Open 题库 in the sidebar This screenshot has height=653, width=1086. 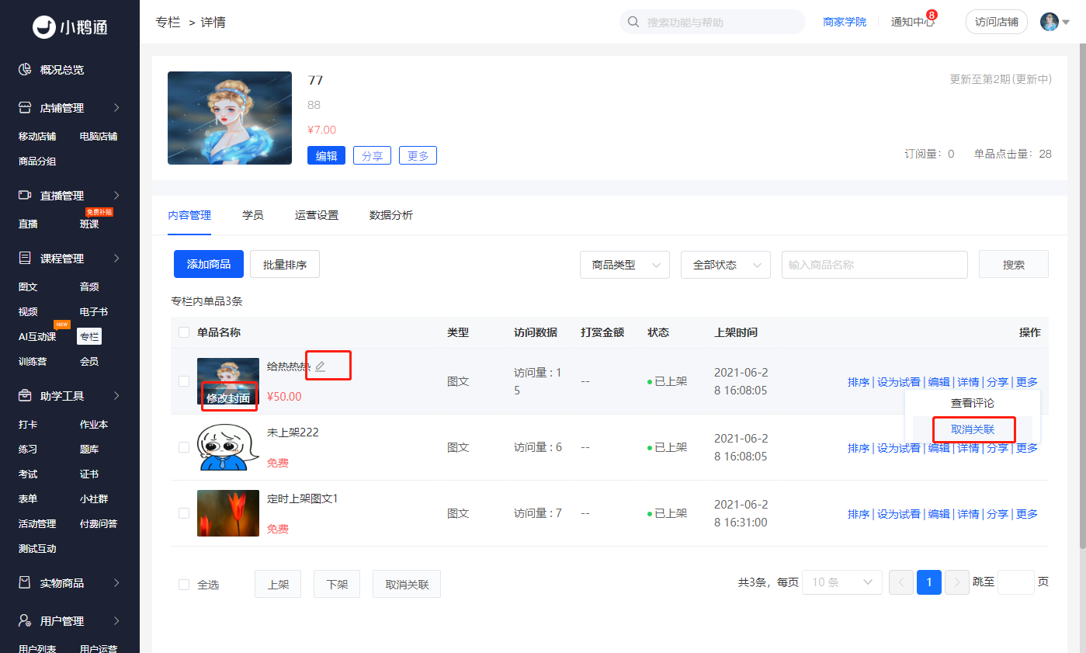point(89,449)
